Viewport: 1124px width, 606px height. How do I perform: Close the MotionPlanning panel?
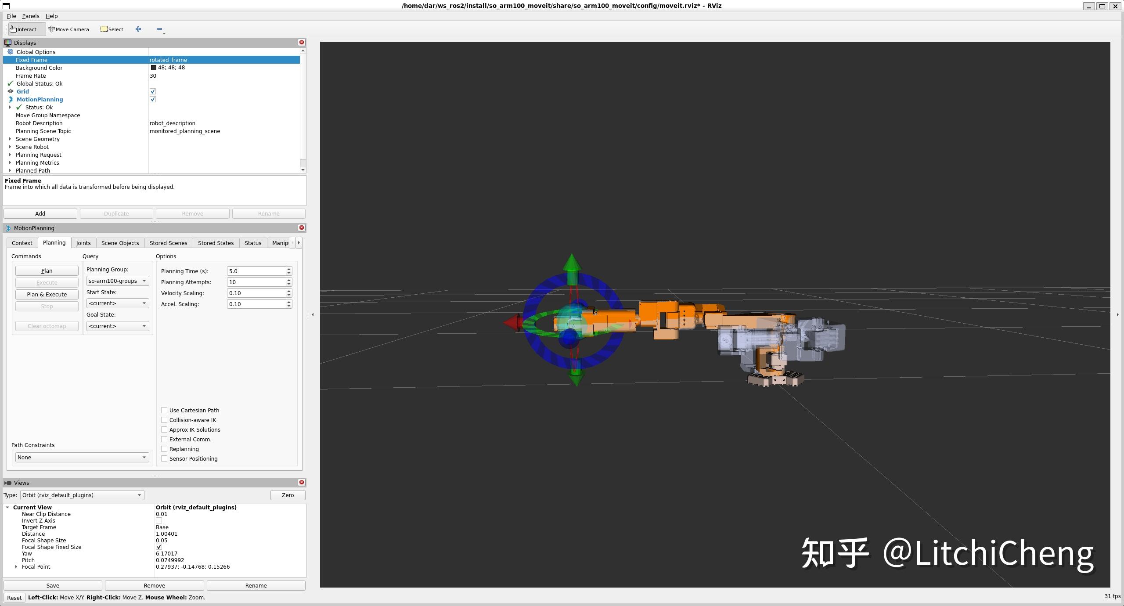click(302, 227)
